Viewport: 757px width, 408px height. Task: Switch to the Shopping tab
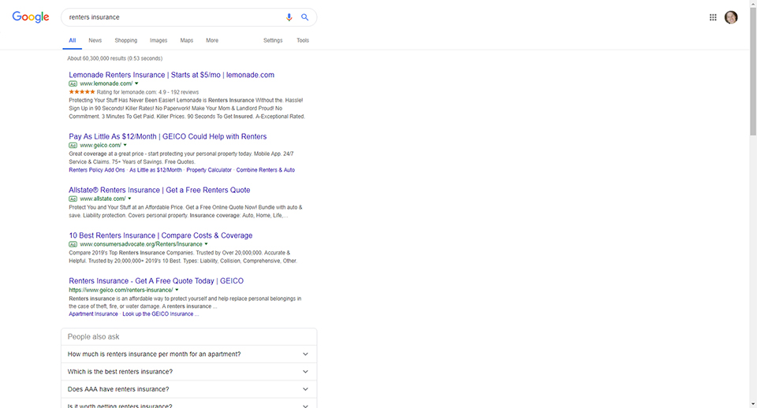126,40
